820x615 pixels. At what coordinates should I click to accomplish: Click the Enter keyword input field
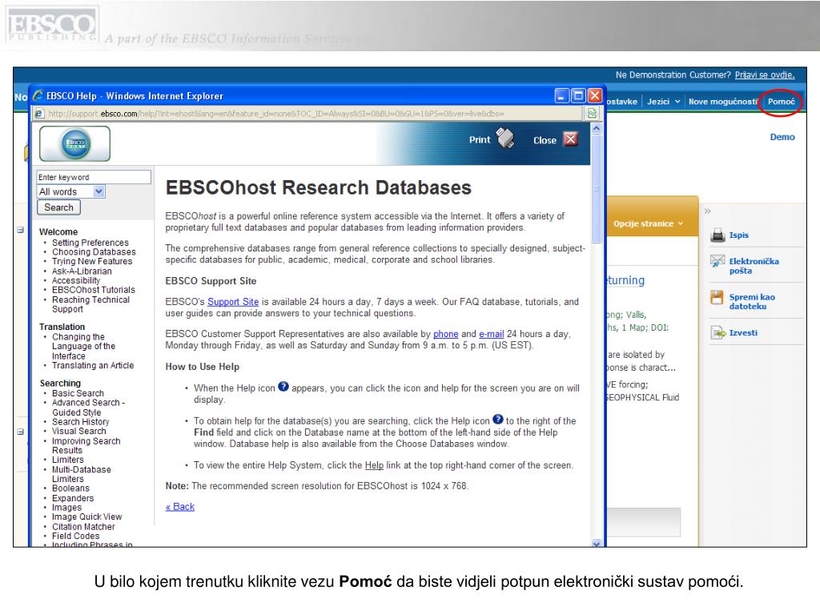coord(94,177)
